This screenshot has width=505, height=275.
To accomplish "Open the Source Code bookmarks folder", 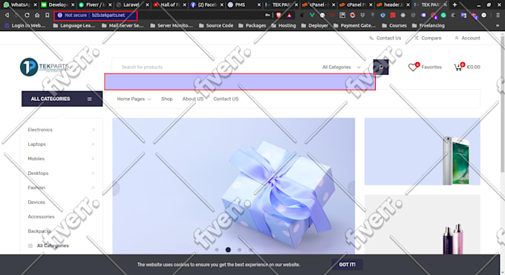I will [216, 25].
